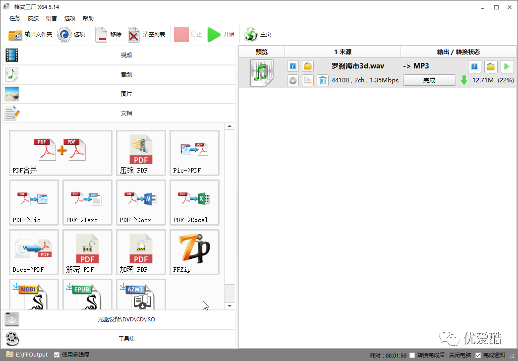This screenshot has height=361, width=518.
Task: Click the tools panel scrollbar thumb
Action: [230, 293]
